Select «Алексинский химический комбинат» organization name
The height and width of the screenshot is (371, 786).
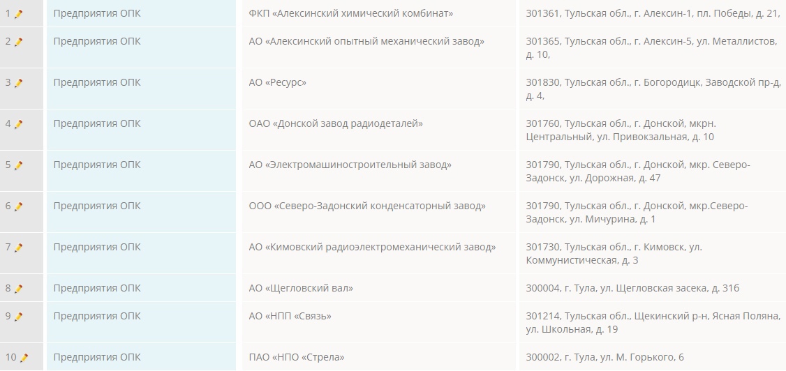[350, 13]
